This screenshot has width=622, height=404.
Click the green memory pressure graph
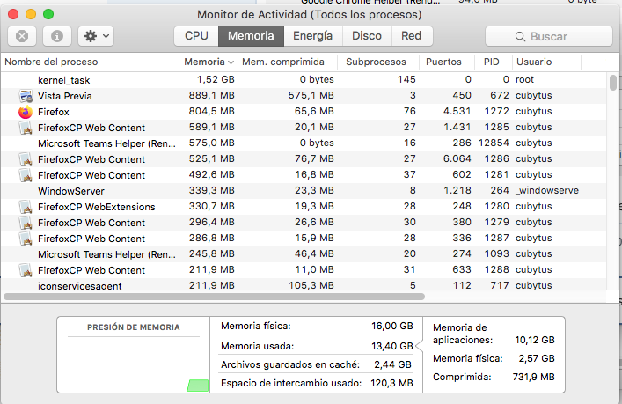[x=199, y=386]
